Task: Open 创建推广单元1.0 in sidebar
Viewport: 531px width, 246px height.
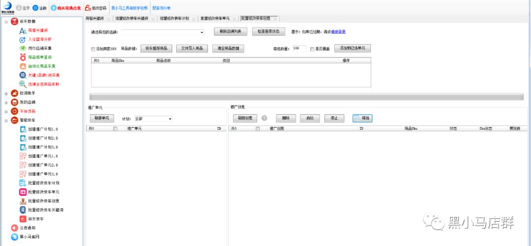Action: pyautogui.click(x=43, y=156)
